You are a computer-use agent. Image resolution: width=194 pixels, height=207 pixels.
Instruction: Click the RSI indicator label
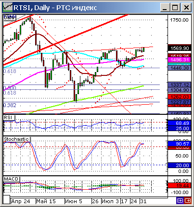(8, 118)
